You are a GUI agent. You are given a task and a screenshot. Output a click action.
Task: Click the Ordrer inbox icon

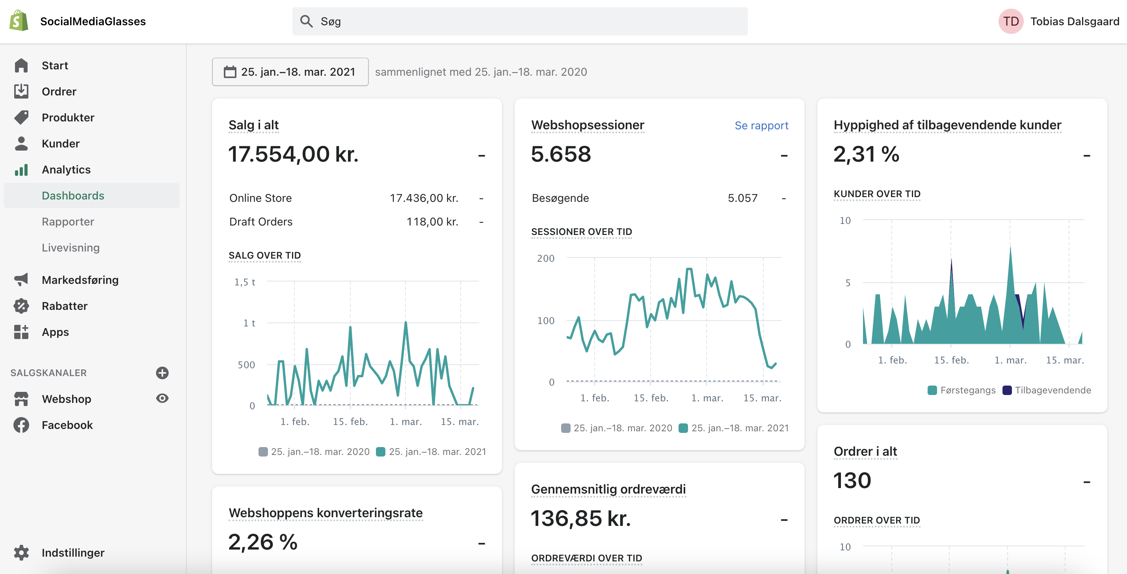[x=21, y=91]
